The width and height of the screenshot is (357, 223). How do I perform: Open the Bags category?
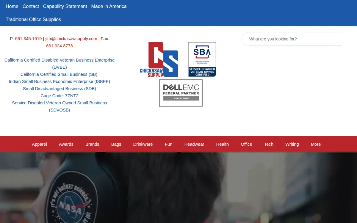tap(116, 144)
